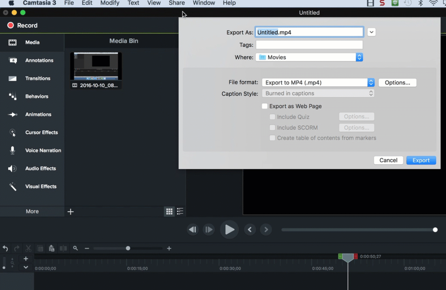Click the Tags input field
The width and height of the screenshot is (446, 290).
click(309, 44)
